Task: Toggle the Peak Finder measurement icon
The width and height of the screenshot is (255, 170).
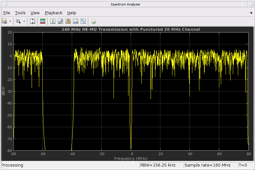Action: 53,21
